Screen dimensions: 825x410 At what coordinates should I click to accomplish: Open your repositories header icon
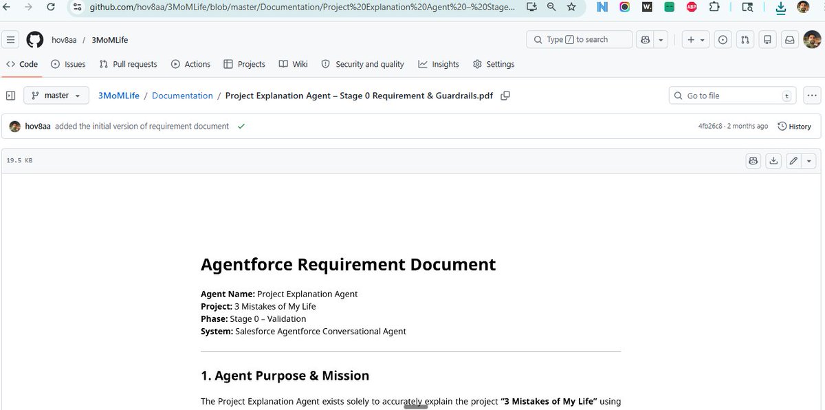768,40
